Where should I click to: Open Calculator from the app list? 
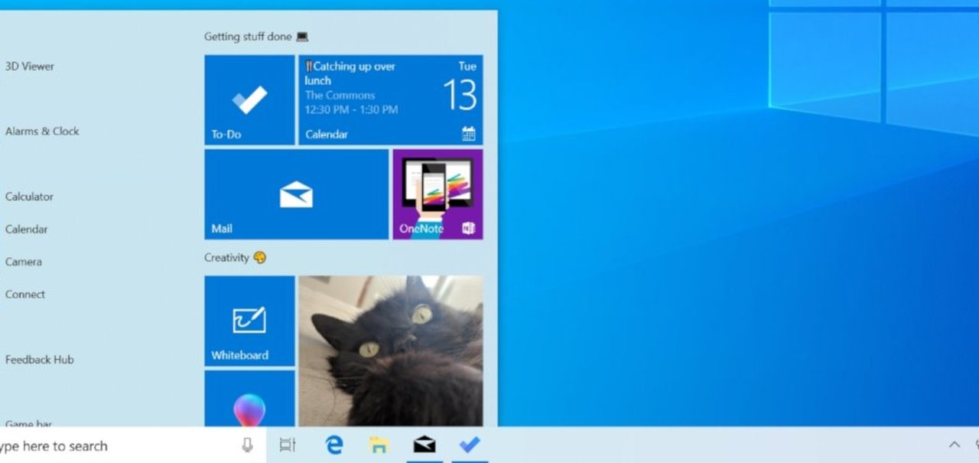(29, 197)
